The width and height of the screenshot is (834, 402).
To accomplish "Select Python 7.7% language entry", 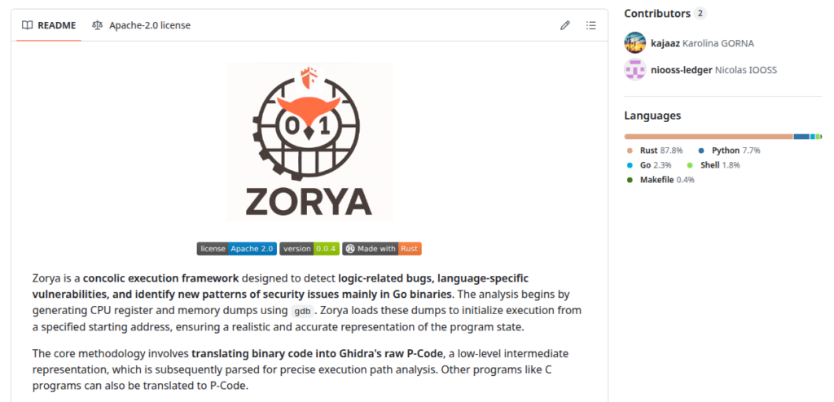I will click(x=729, y=151).
